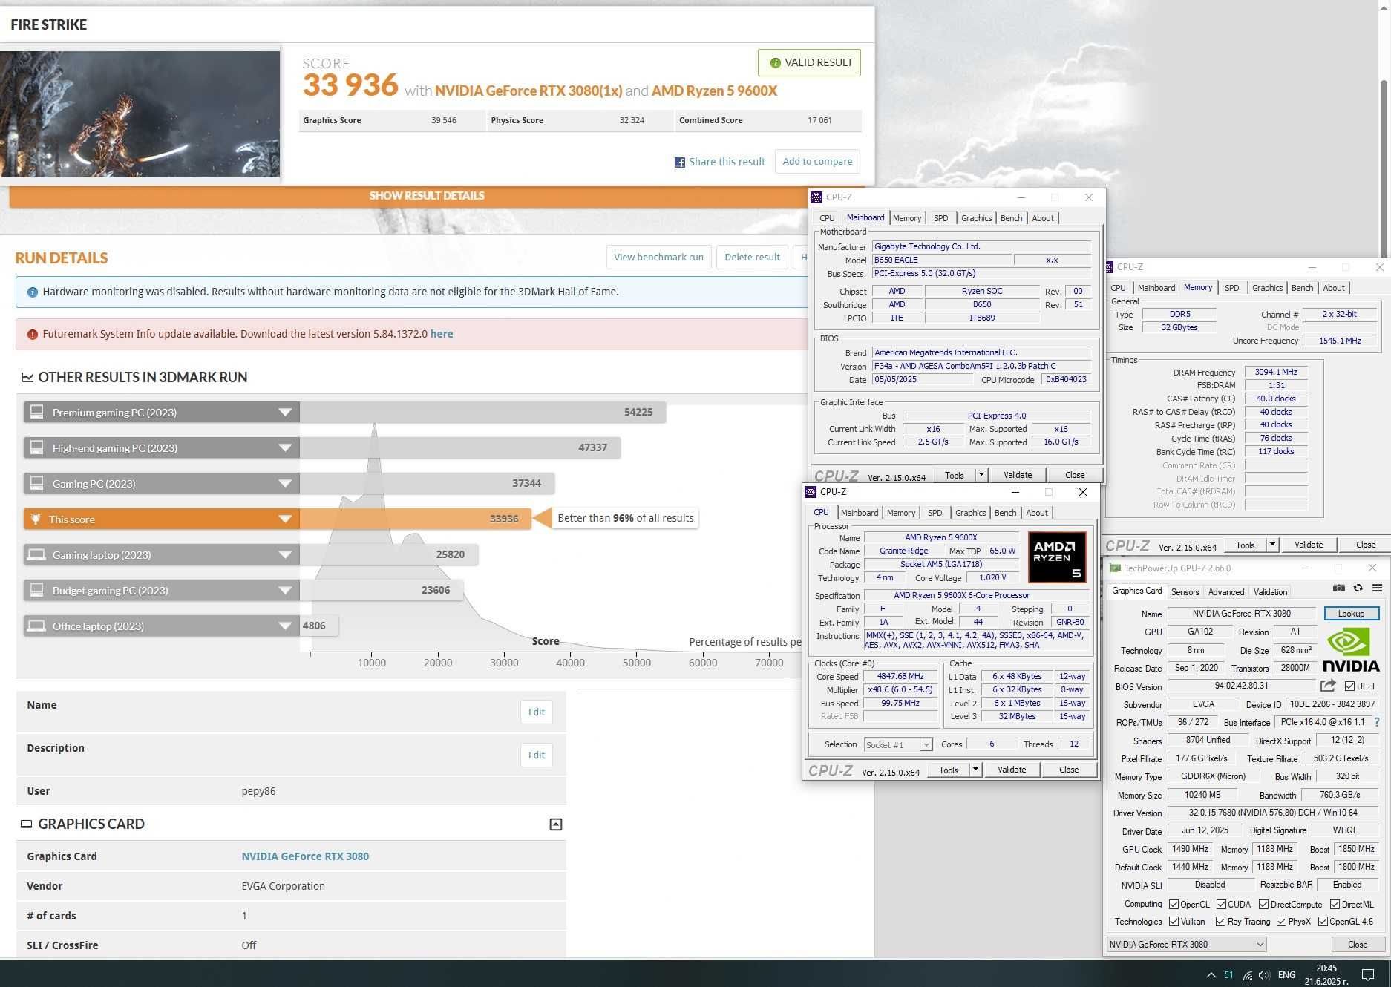Expand the Budget gaming PC (2023) row
The width and height of the screenshot is (1391, 987).
pos(285,591)
